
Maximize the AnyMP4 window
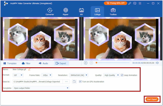(153, 3)
